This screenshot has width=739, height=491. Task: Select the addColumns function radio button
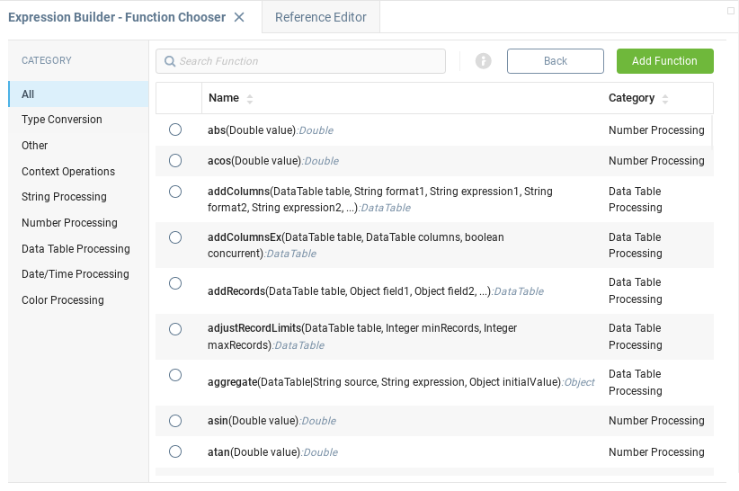(175, 192)
